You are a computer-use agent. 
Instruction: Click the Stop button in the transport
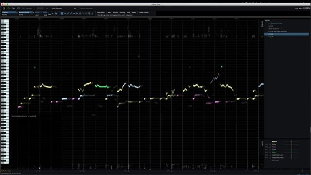[4, 8]
